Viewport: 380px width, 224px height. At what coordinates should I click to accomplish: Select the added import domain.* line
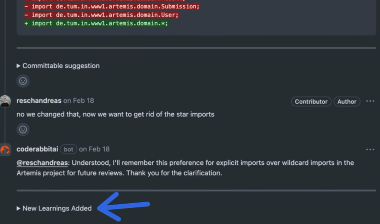coord(96,23)
